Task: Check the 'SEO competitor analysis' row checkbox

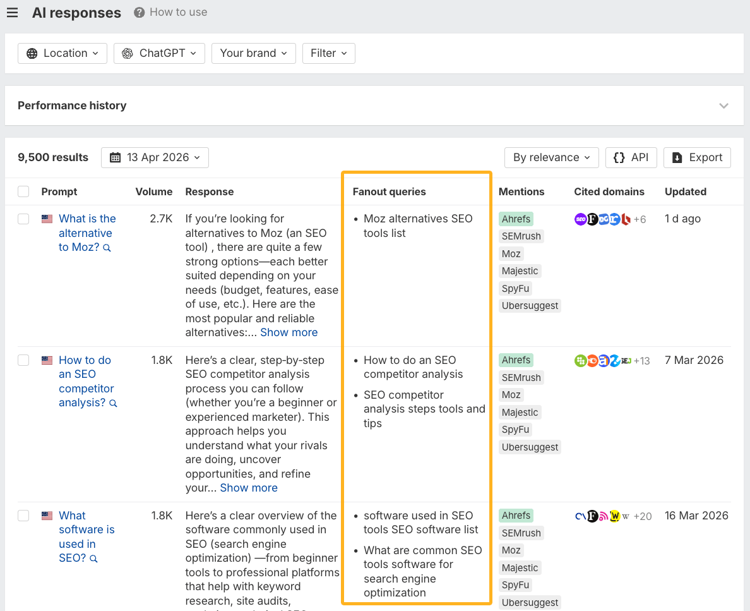Action: pyautogui.click(x=23, y=360)
